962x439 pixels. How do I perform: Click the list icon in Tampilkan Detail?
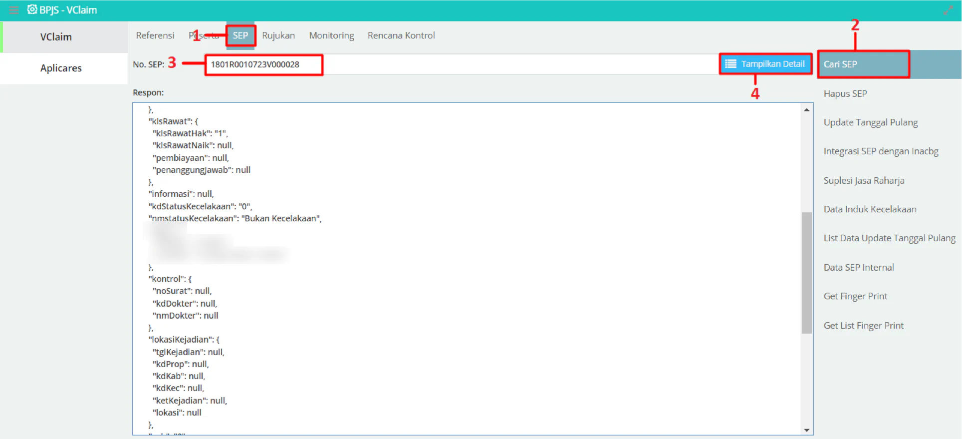[731, 64]
